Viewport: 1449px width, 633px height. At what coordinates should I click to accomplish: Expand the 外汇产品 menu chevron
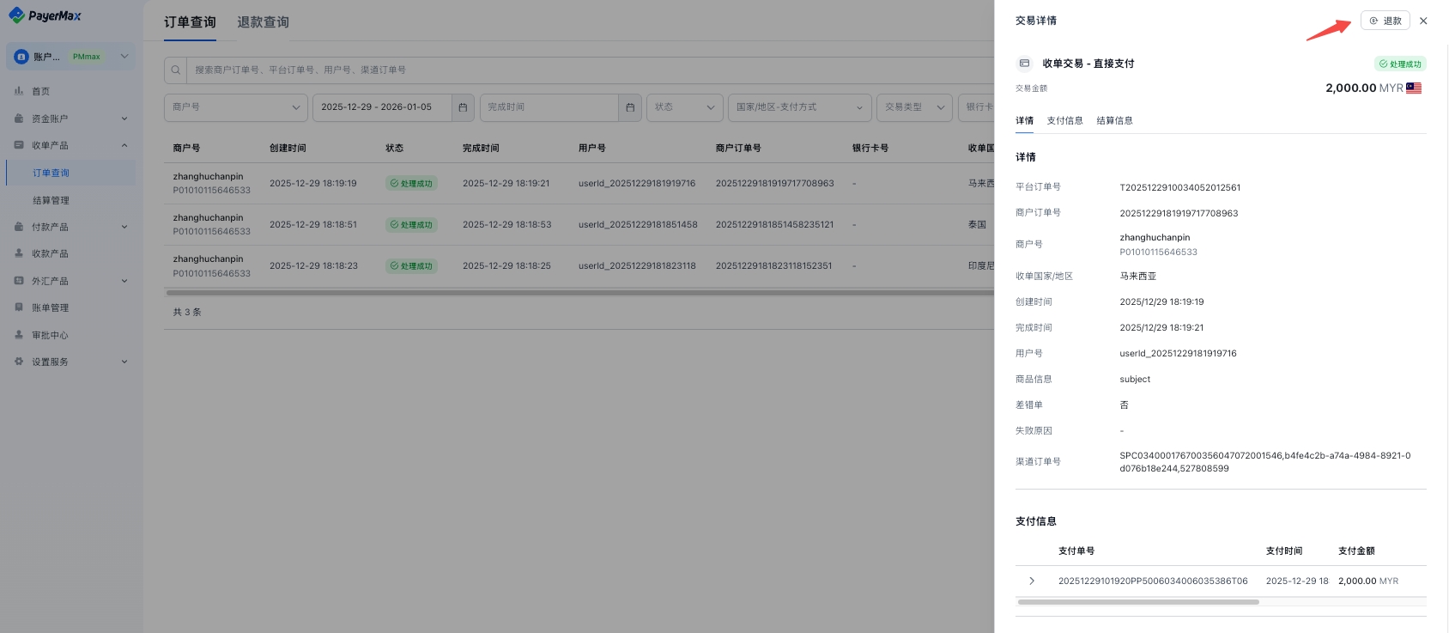(x=124, y=281)
